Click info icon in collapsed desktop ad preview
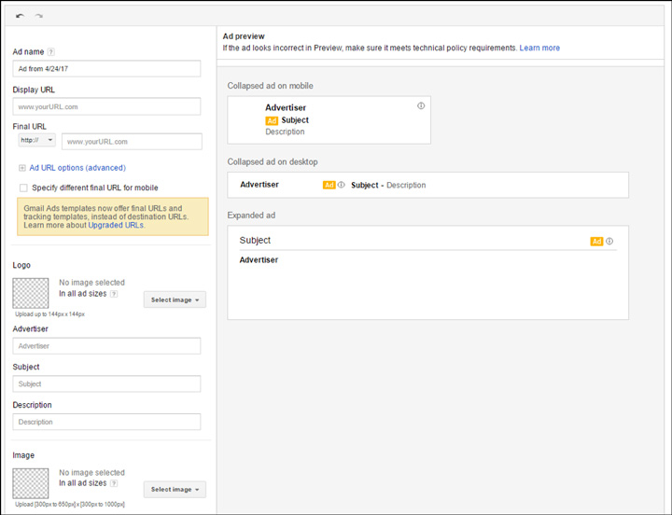This screenshot has height=515, width=672. 342,185
